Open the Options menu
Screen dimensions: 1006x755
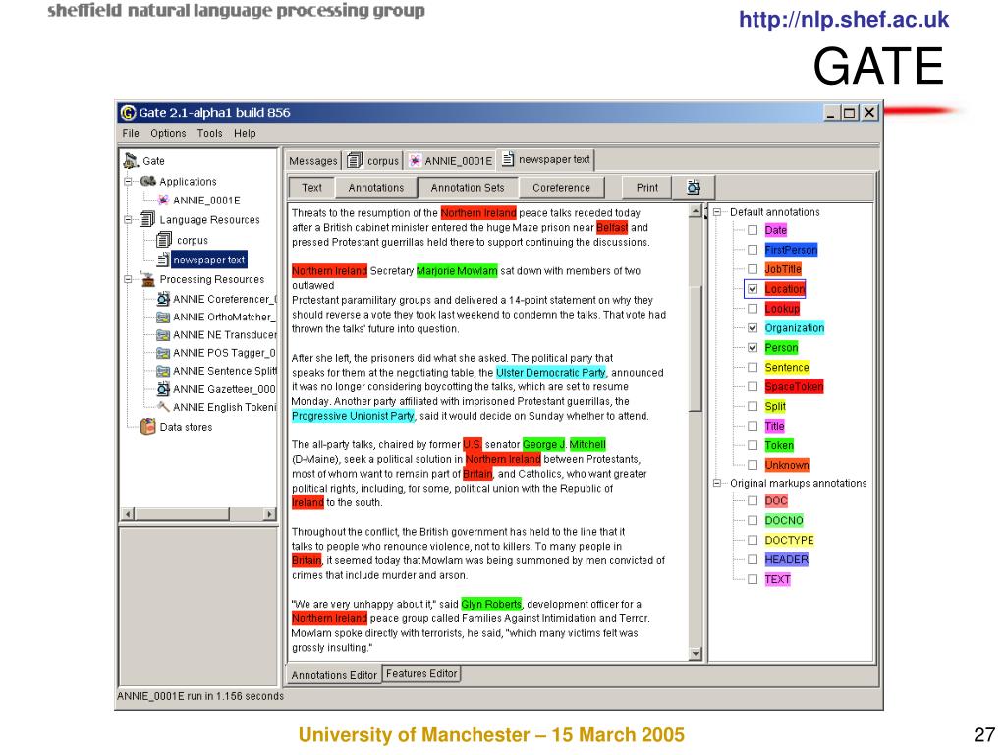click(x=168, y=133)
